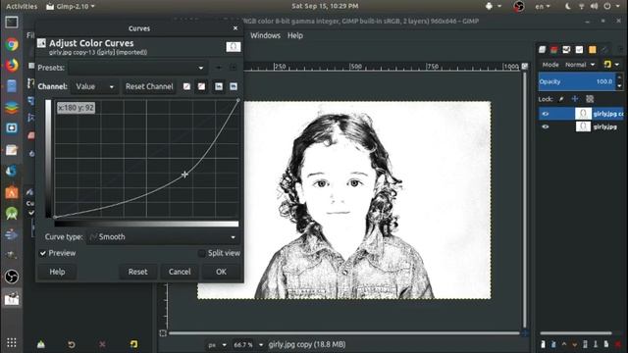
Task: Open the layer Mode Normal dropdown
Action: [580, 65]
